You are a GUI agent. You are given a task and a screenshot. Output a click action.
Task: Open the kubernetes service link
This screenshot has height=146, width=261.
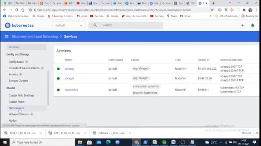[x=71, y=90]
